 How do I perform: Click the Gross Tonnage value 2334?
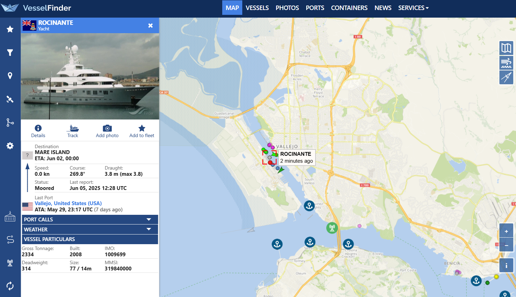[x=28, y=255]
